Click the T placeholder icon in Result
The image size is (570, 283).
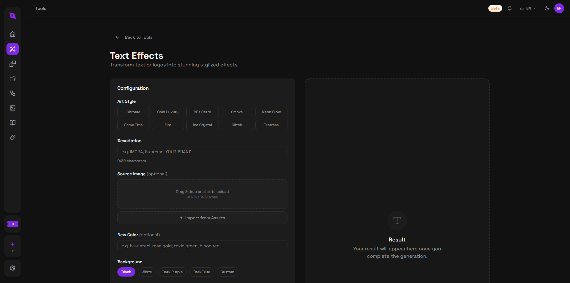397,221
